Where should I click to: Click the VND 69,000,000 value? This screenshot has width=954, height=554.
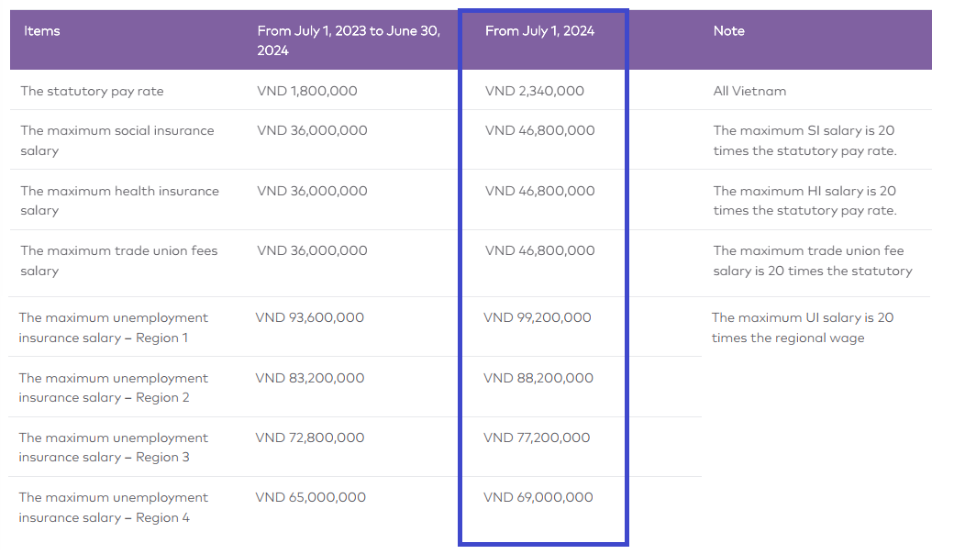pyautogui.click(x=538, y=497)
